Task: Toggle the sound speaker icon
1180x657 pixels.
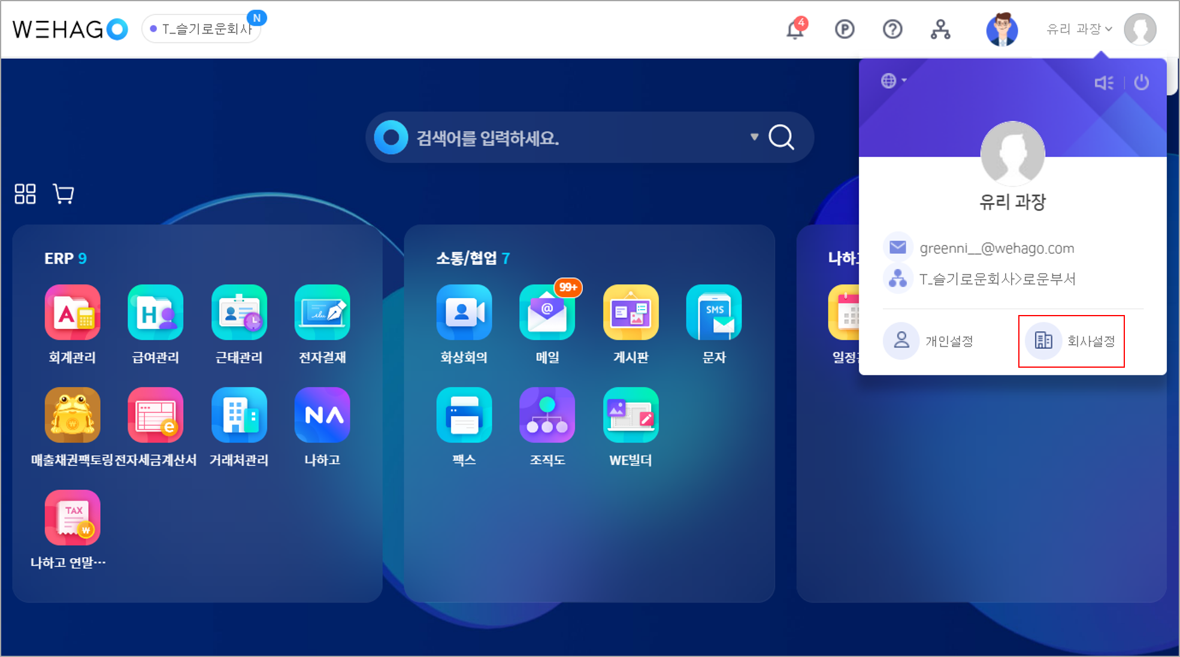Action: click(1104, 83)
